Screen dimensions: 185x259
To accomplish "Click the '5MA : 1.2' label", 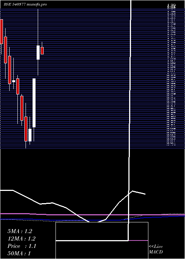I will point(20,231).
